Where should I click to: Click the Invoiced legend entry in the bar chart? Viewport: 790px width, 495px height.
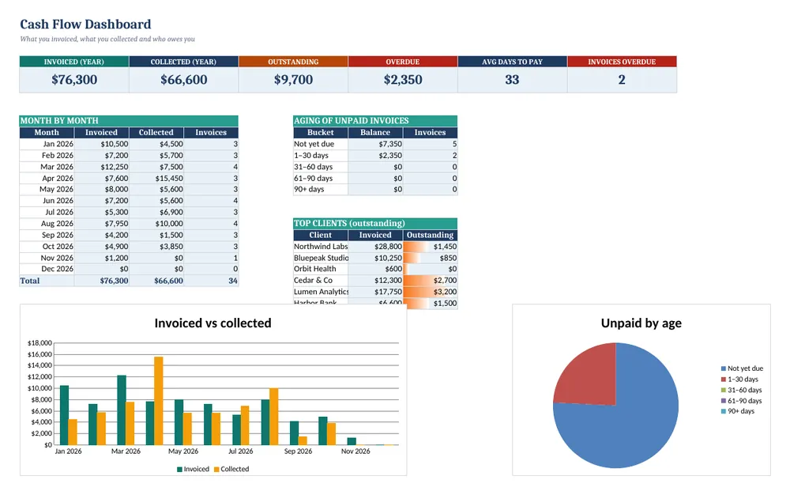pos(193,469)
